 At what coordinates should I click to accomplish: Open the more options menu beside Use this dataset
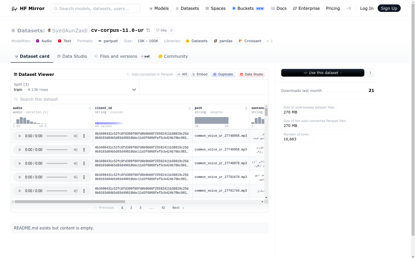coord(370,73)
